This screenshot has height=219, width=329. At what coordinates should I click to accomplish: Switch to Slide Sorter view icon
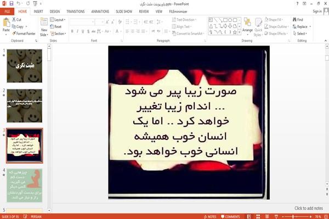[x=258, y=216]
